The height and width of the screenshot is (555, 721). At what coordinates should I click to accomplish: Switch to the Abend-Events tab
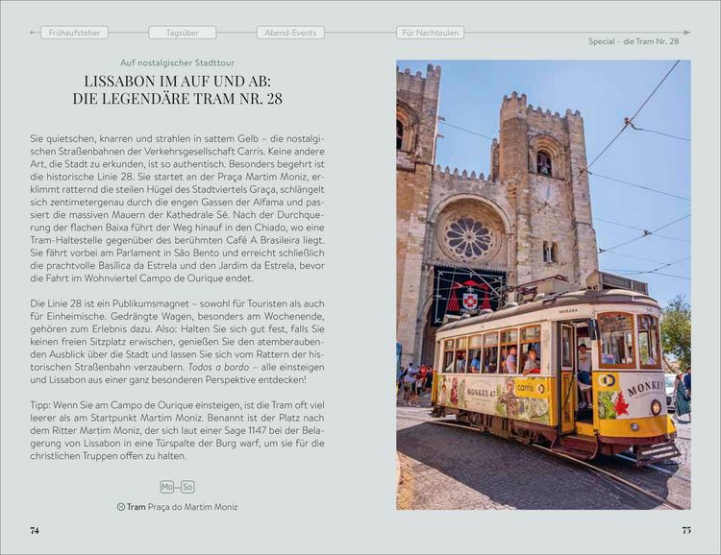[290, 33]
